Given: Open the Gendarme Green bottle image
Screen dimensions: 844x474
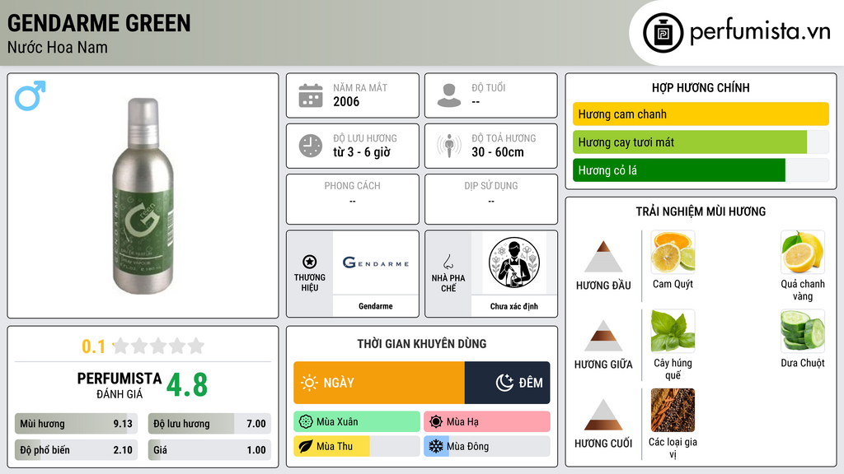Looking at the screenshot, I should click(x=143, y=196).
